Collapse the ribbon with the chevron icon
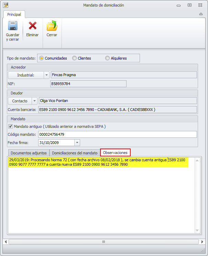 point(201,14)
